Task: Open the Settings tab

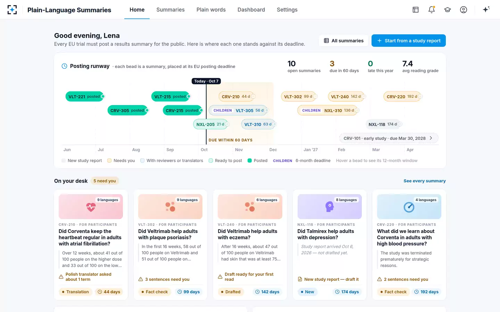Action: (x=287, y=10)
